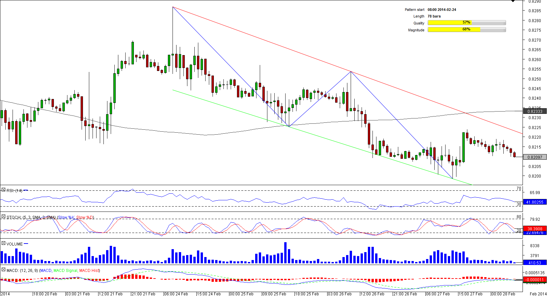The width and height of the screenshot is (547, 296).
Task: Click the Magnitude 68% progress bar
Action: pos(466,29)
